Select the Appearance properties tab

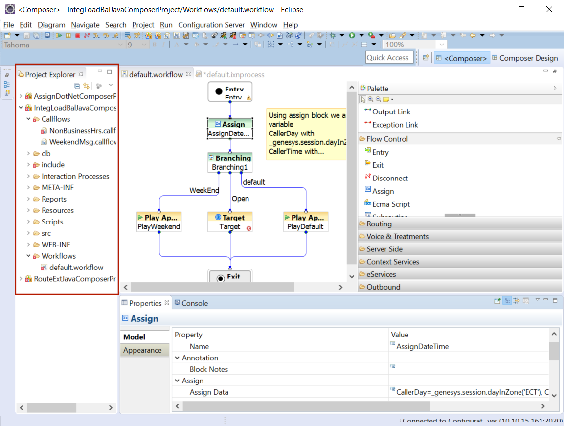click(x=145, y=350)
